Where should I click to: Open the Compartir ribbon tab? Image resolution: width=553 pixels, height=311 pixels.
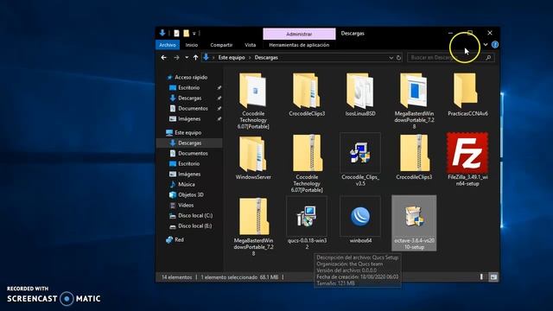221,45
